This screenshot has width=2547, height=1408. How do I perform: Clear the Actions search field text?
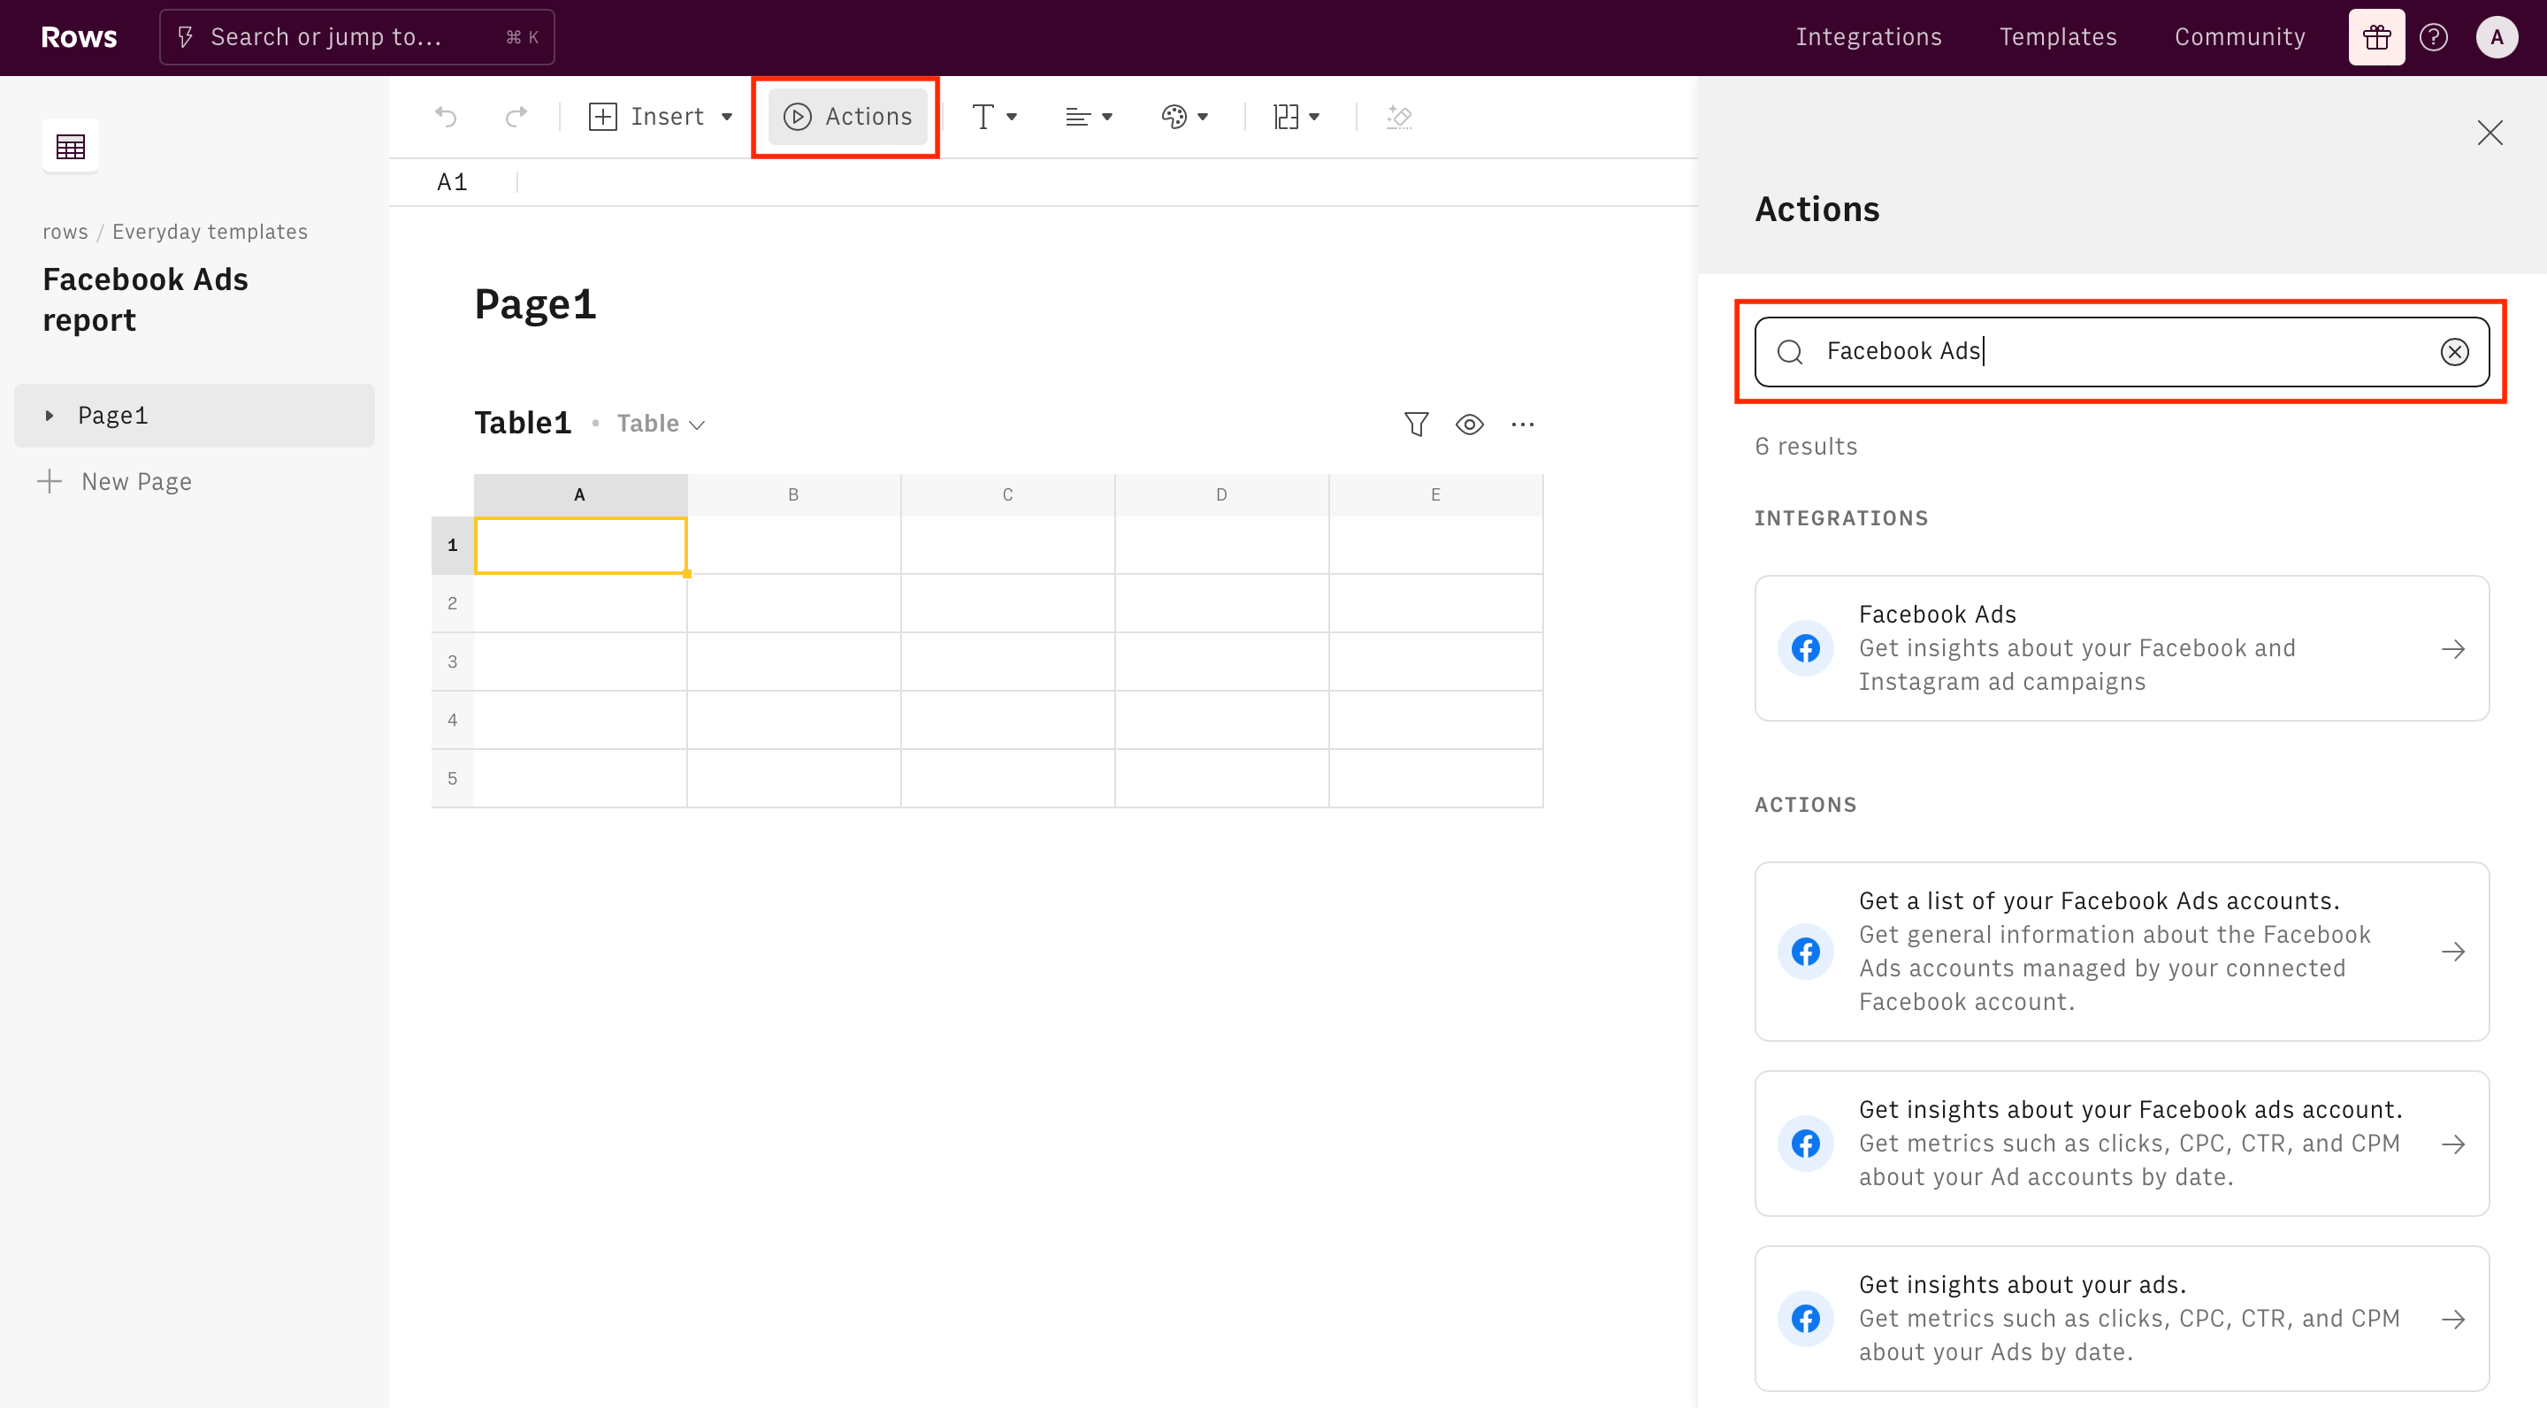click(2454, 352)
